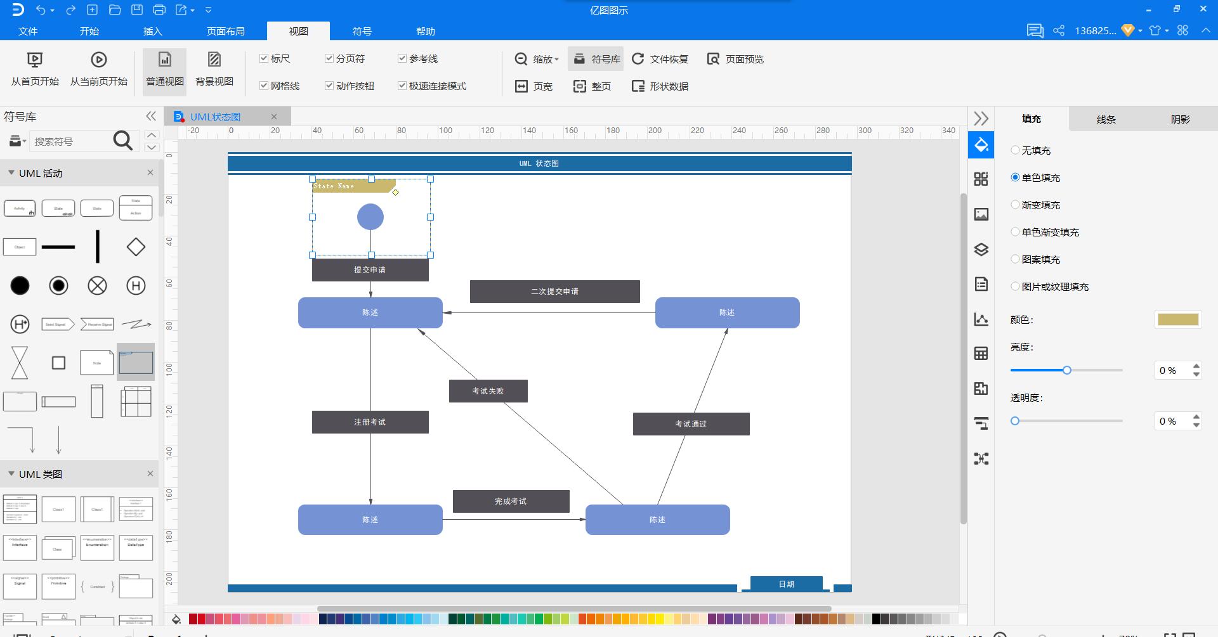Switch to the 线条 line tab
The height and width of the screenshot is (637, 1218).
[x=1106, y=119]
